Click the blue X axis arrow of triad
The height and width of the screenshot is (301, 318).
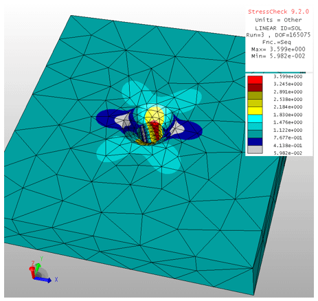point(43,280)
